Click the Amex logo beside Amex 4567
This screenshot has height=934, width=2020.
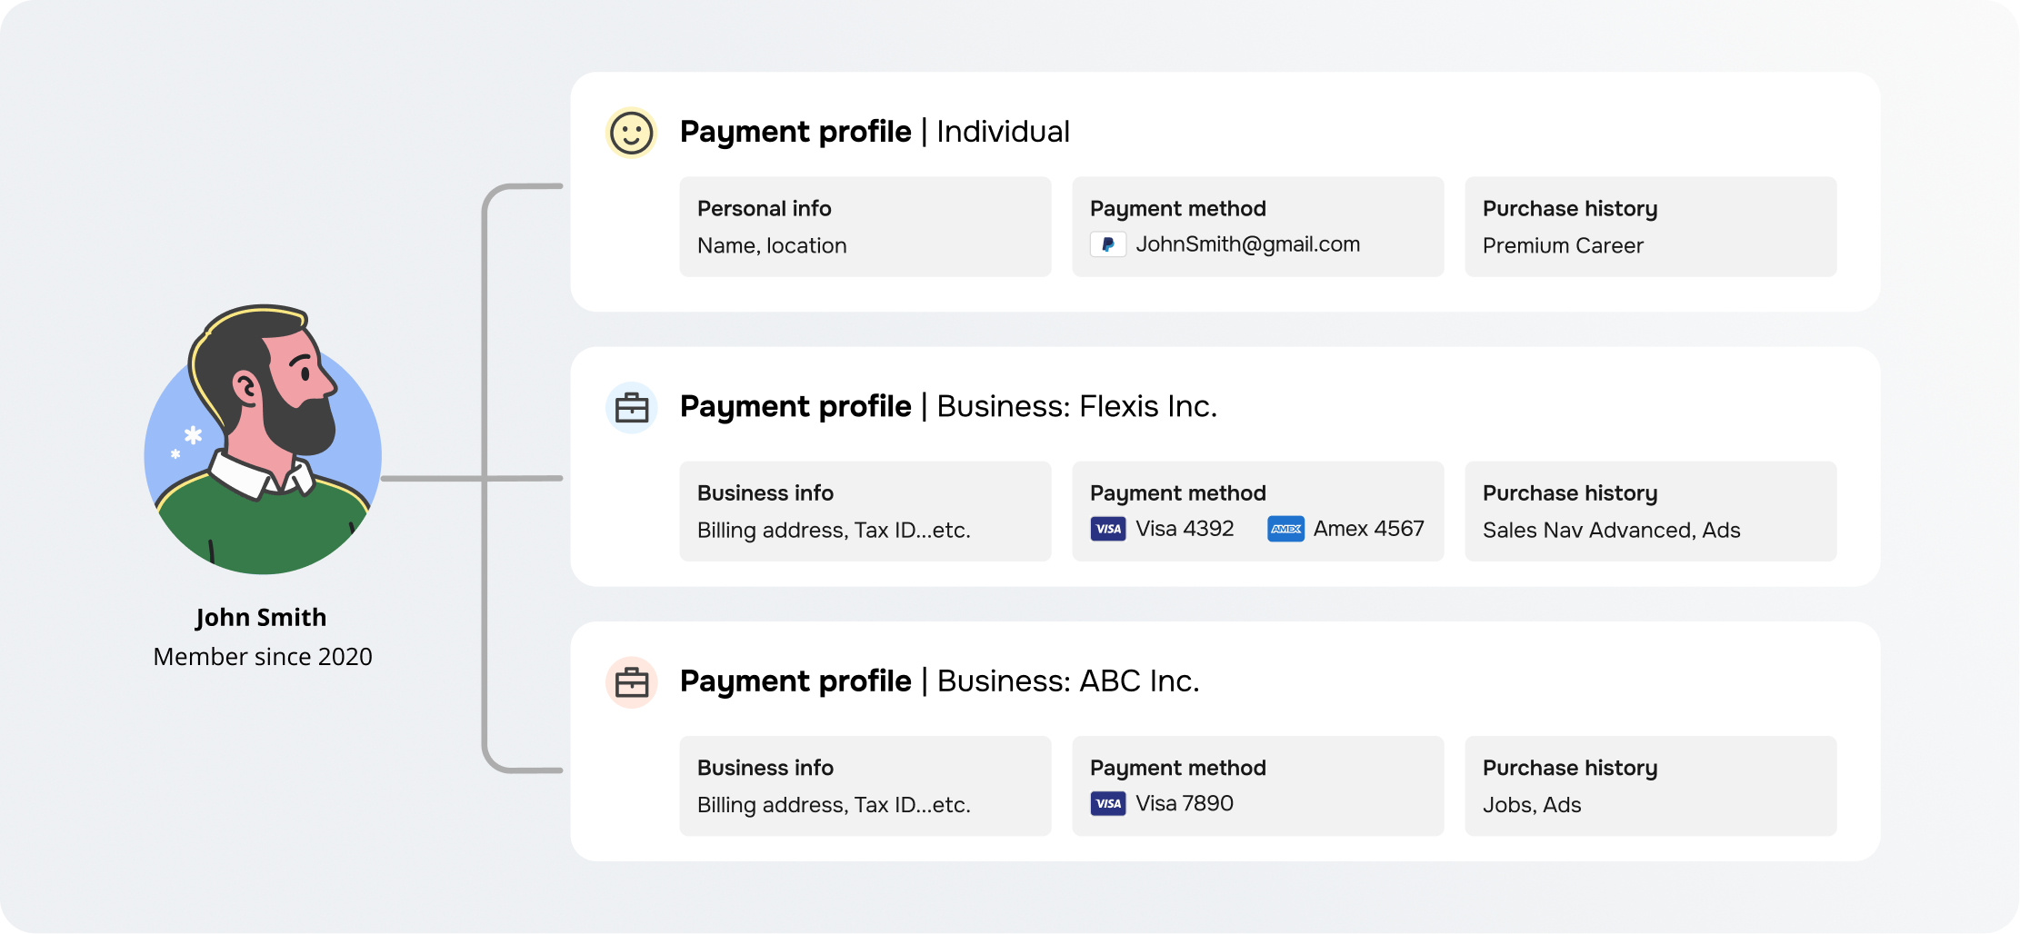point(1285,529)
